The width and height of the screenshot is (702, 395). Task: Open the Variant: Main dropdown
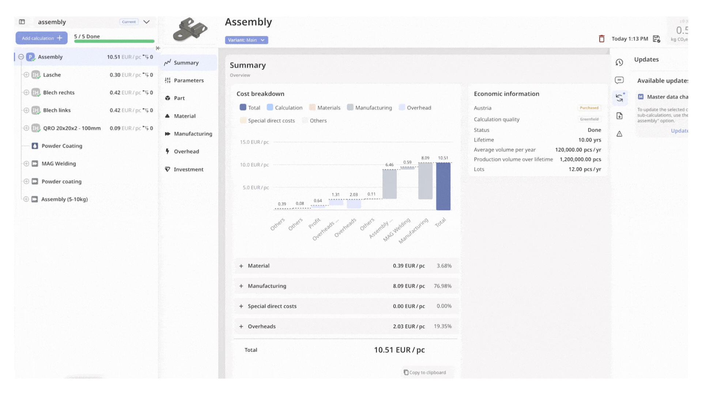point(246,40)
